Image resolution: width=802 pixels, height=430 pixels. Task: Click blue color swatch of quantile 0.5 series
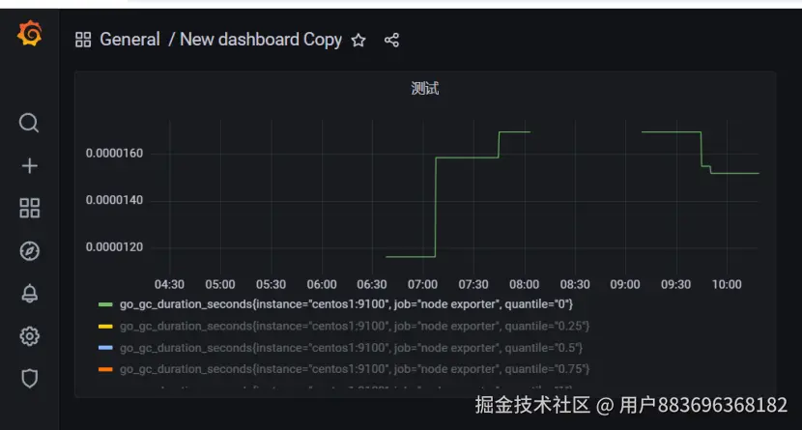click(105, 348)
